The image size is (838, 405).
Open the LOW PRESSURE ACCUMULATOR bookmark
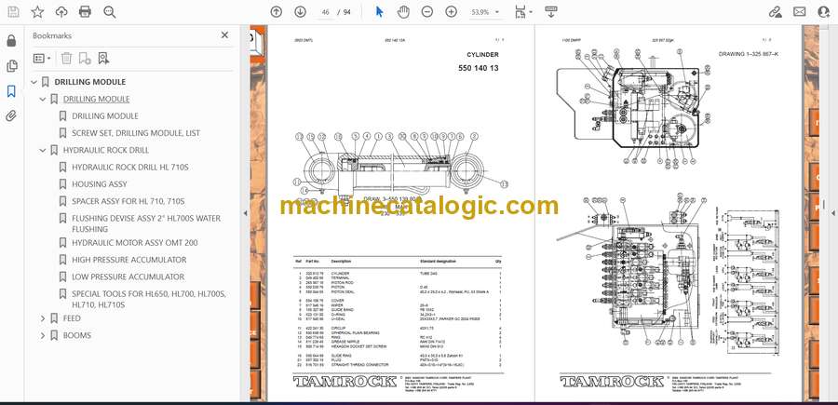[128, 277]
